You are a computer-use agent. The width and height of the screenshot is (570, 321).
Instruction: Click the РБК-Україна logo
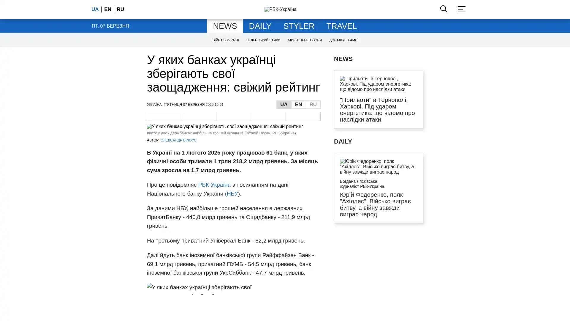pos(281,10)
